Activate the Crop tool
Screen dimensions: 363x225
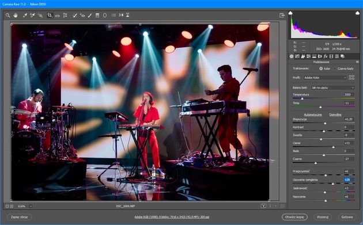[50, 16]
